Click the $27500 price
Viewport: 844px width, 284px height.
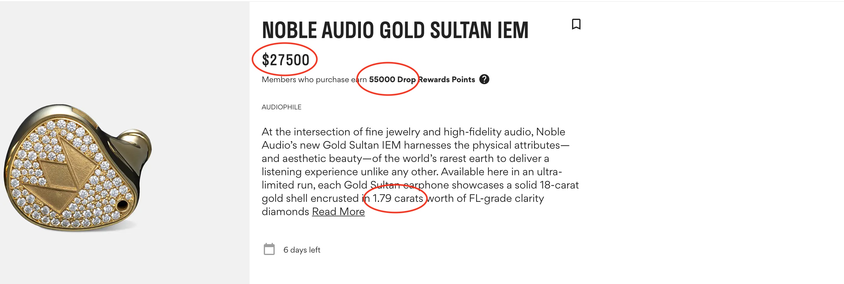point(285,60)
